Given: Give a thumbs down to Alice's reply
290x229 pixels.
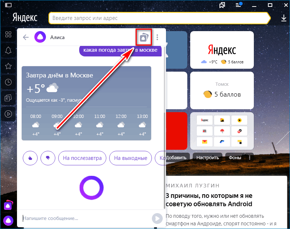Looking at the screenshot, I should (x=48, y=158).
